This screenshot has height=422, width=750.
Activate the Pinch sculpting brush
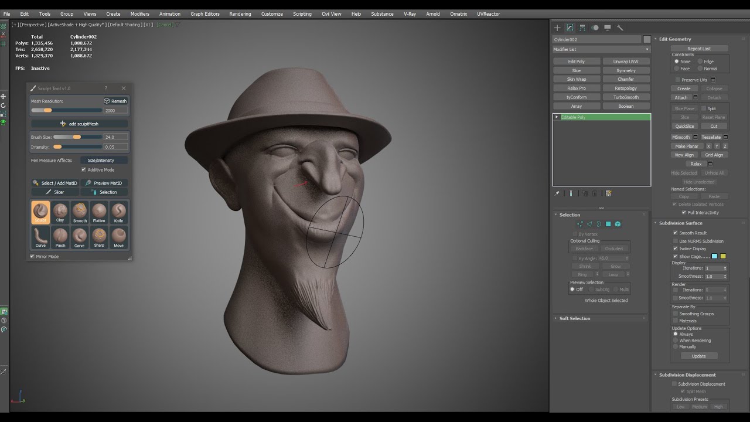(x=60, y=237)
